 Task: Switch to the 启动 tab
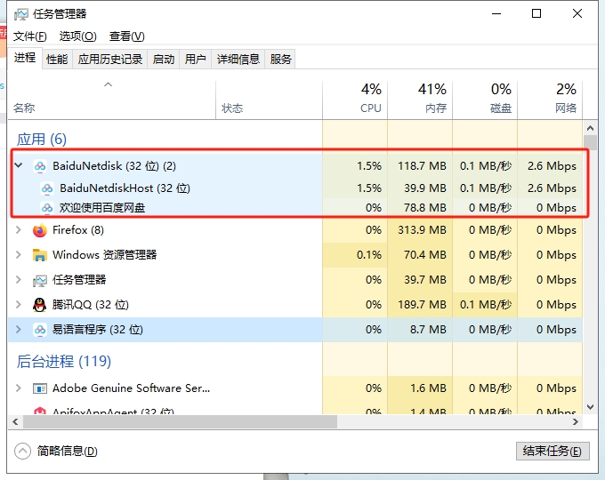pos(164,59)
